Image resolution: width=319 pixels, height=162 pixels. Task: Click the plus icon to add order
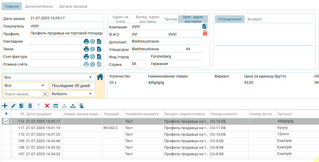point(5,106)
